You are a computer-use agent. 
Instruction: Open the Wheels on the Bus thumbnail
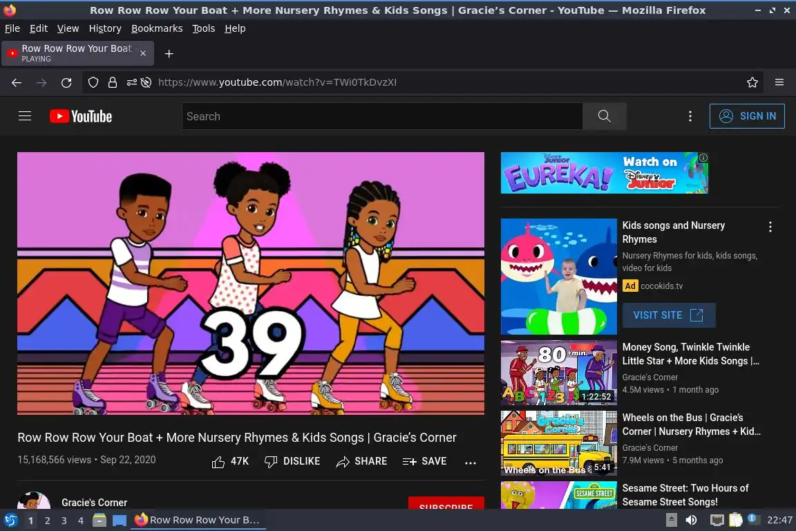click(558, 444)
